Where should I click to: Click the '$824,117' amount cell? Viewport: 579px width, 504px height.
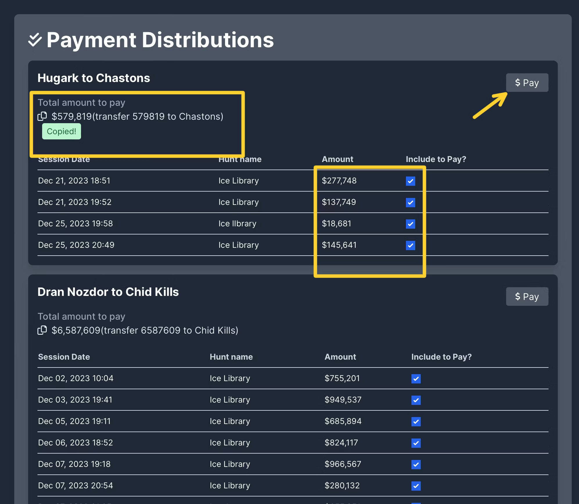tap(341, 443)
